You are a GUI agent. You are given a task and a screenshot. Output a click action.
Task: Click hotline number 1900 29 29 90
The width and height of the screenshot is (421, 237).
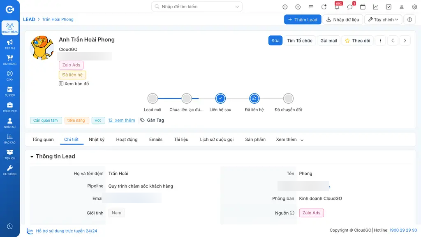tap(403, 230)
